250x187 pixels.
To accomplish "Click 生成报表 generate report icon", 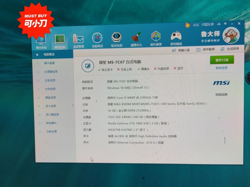I will tap(223, 49).
